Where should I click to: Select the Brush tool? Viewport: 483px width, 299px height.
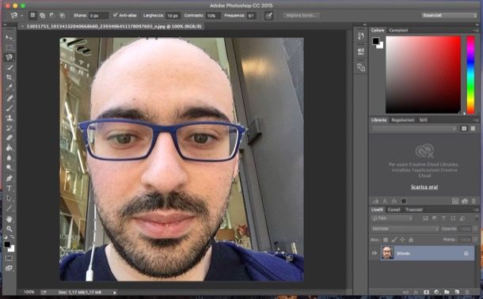[9, 108]
